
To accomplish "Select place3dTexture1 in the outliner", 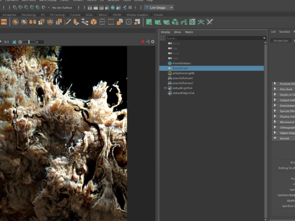I will tap(183, 78).
